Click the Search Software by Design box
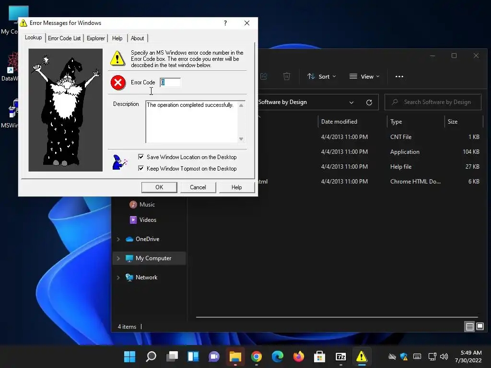Viewport: 491px width, 368px height. click(433, 102)
